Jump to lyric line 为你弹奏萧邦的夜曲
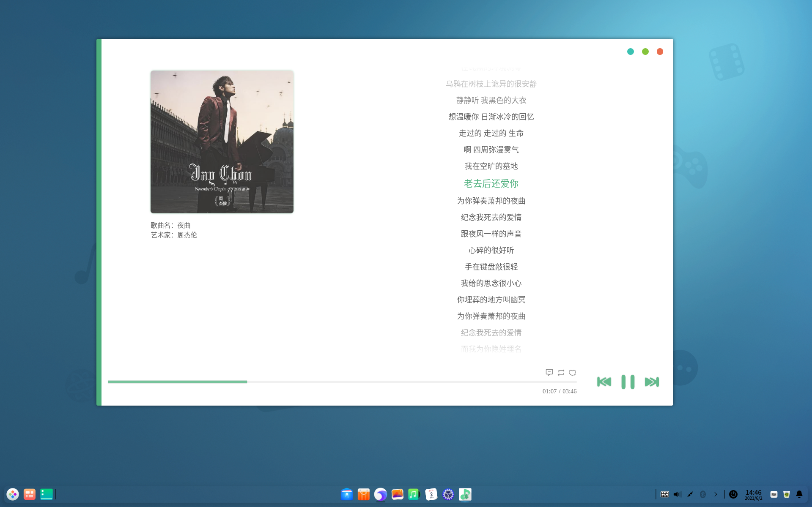 491,201
